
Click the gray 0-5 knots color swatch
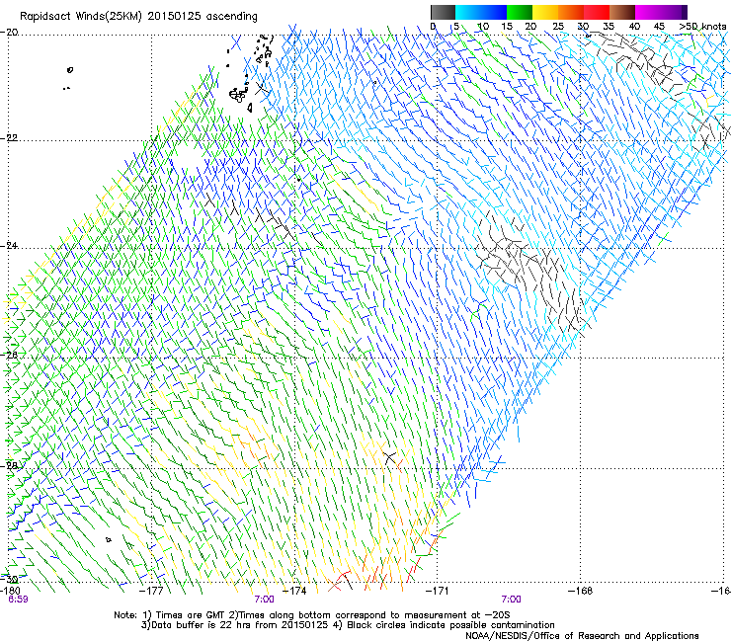coord(443,12)
